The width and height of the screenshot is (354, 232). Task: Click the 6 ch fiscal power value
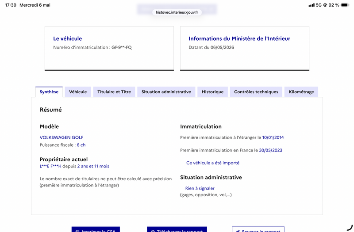(x=81, y=145)
